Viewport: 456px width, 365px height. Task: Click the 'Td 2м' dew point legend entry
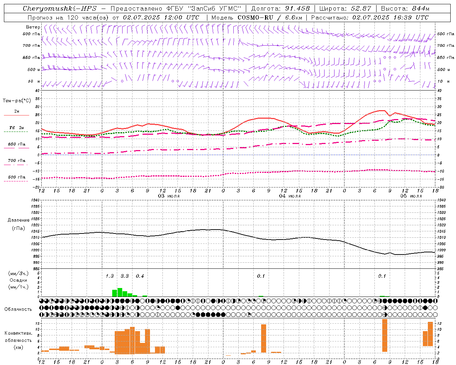[x=17, y=128]
